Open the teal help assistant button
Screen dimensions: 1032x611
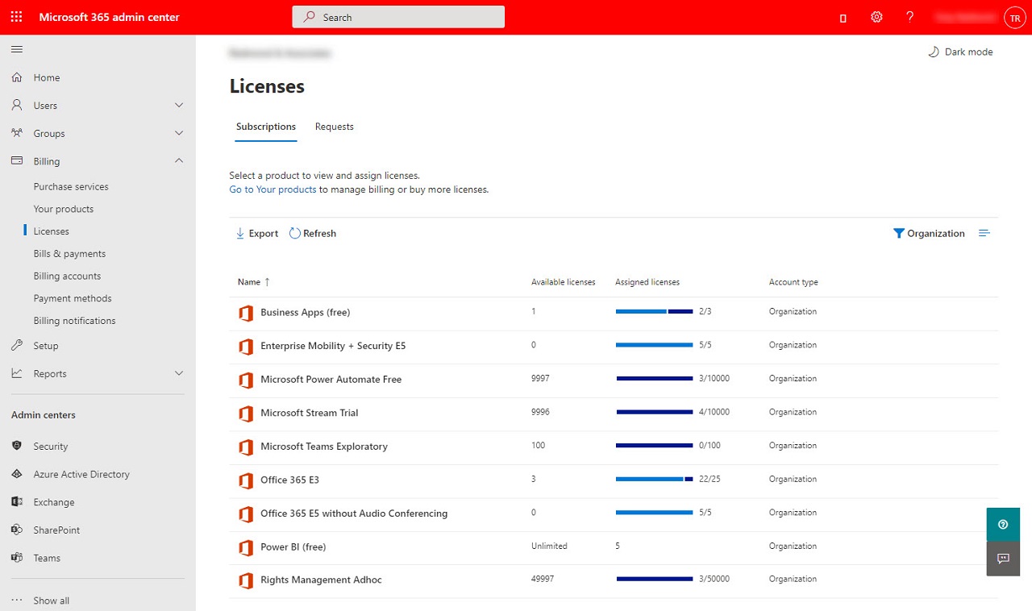[x=1003, y=525]
